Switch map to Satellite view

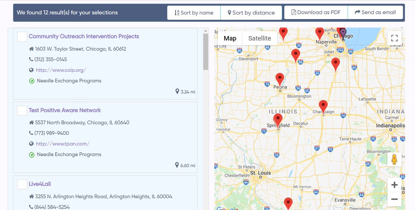pyautogui.click(x=260, y=38)
